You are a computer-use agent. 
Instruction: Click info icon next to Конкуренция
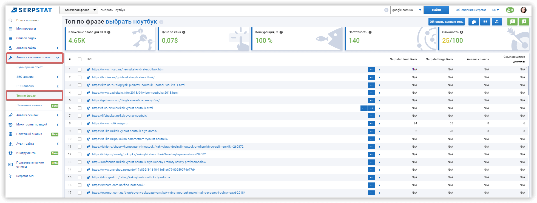(x=281, y=32)
